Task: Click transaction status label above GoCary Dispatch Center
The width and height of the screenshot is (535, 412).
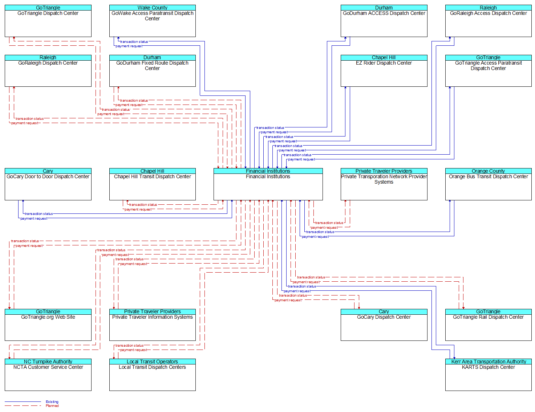Action: click(293, 295)
